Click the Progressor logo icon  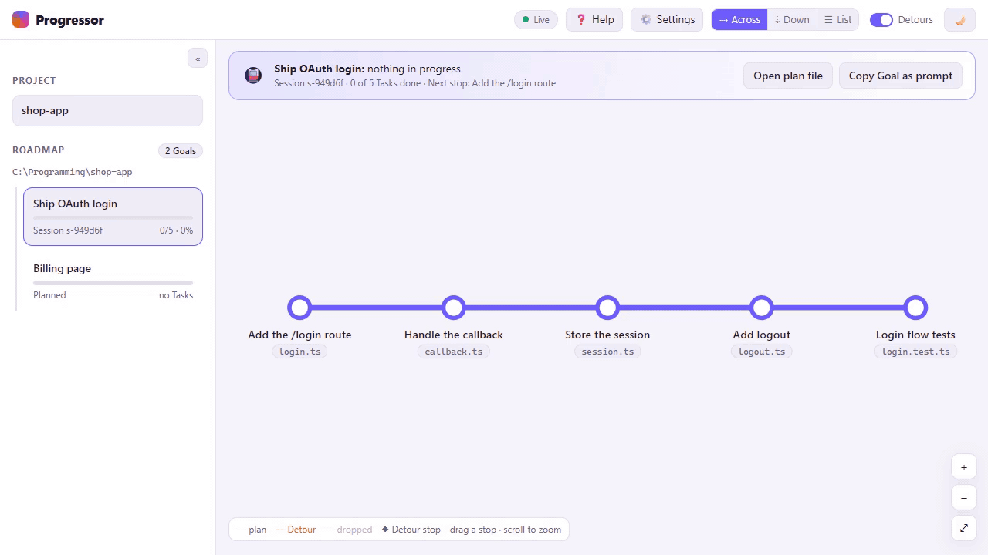coord(21,19)
